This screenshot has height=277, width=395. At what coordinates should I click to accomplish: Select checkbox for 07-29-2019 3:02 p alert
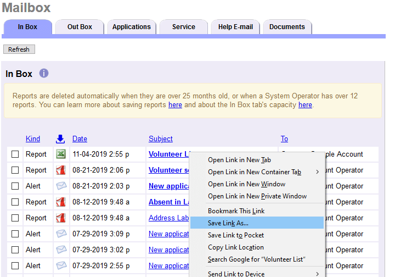coord(15,250)
